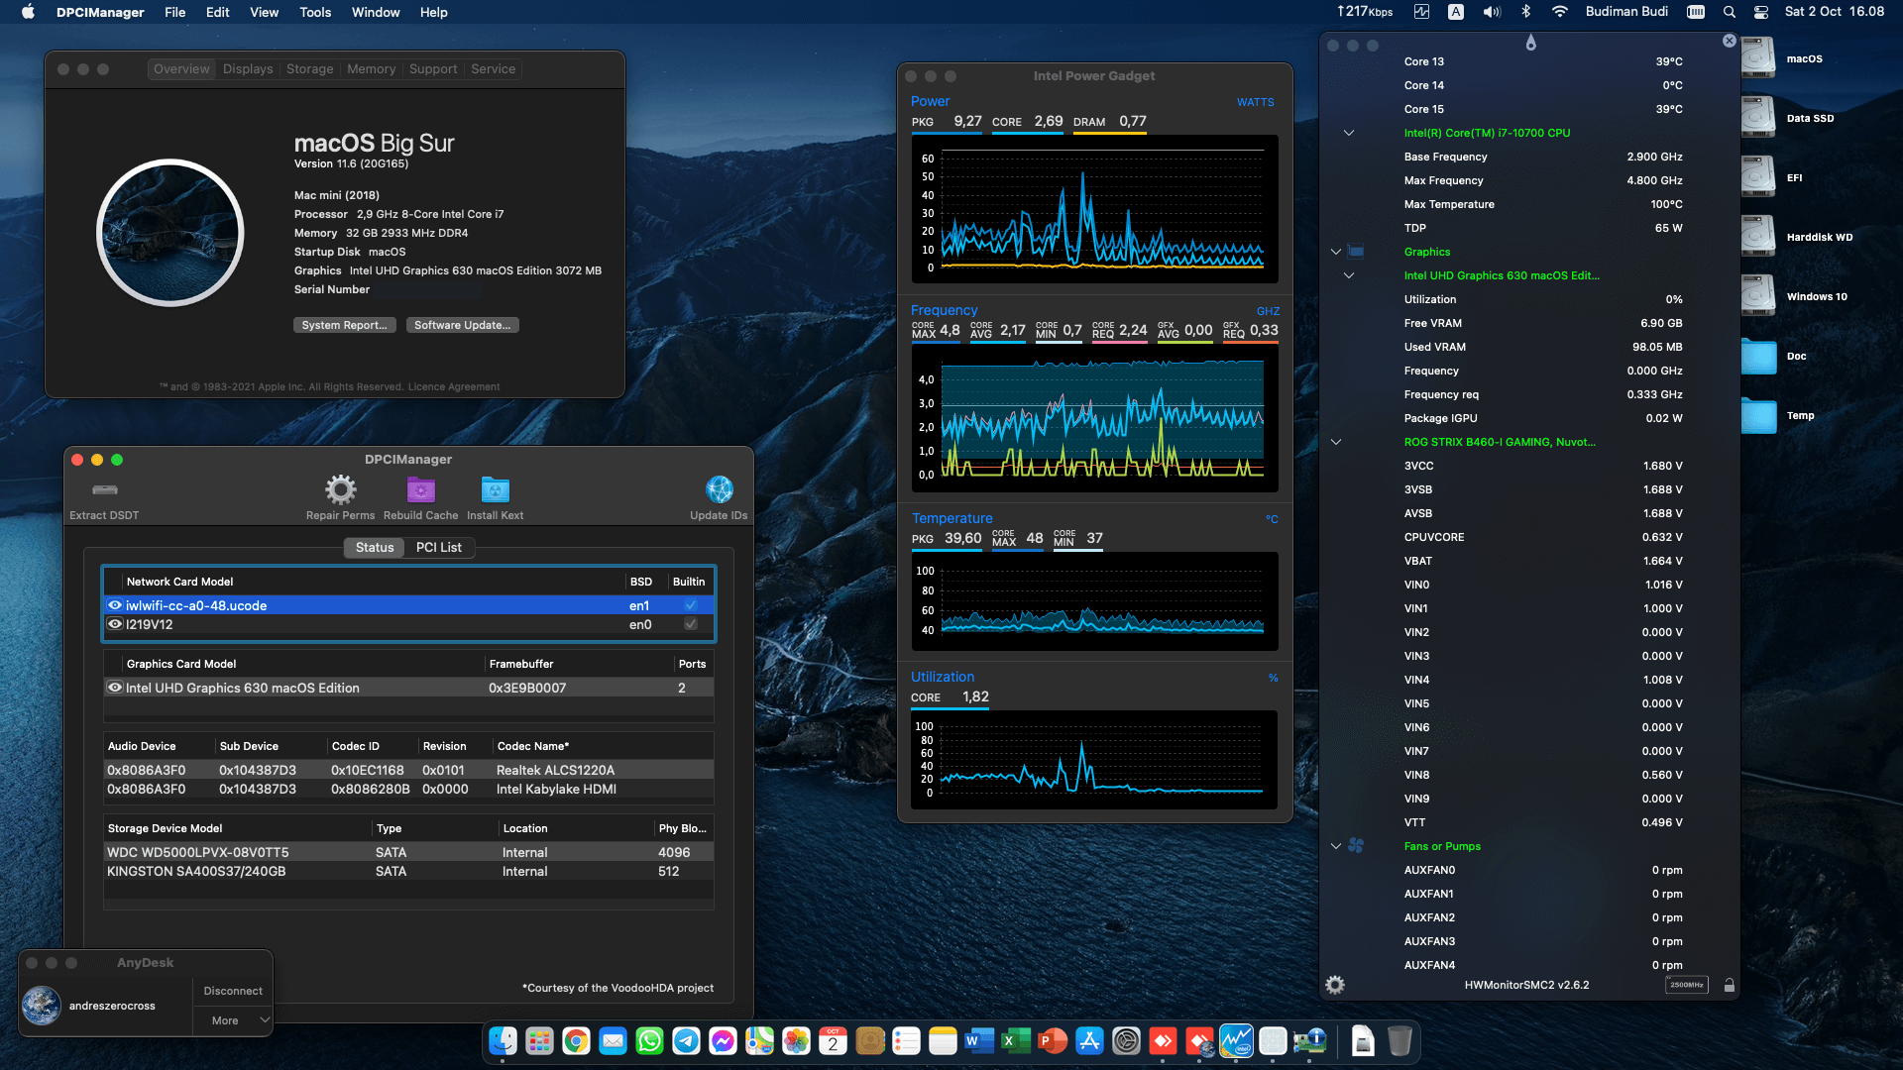Launch Telegram from the dock

pos(686,1041)
